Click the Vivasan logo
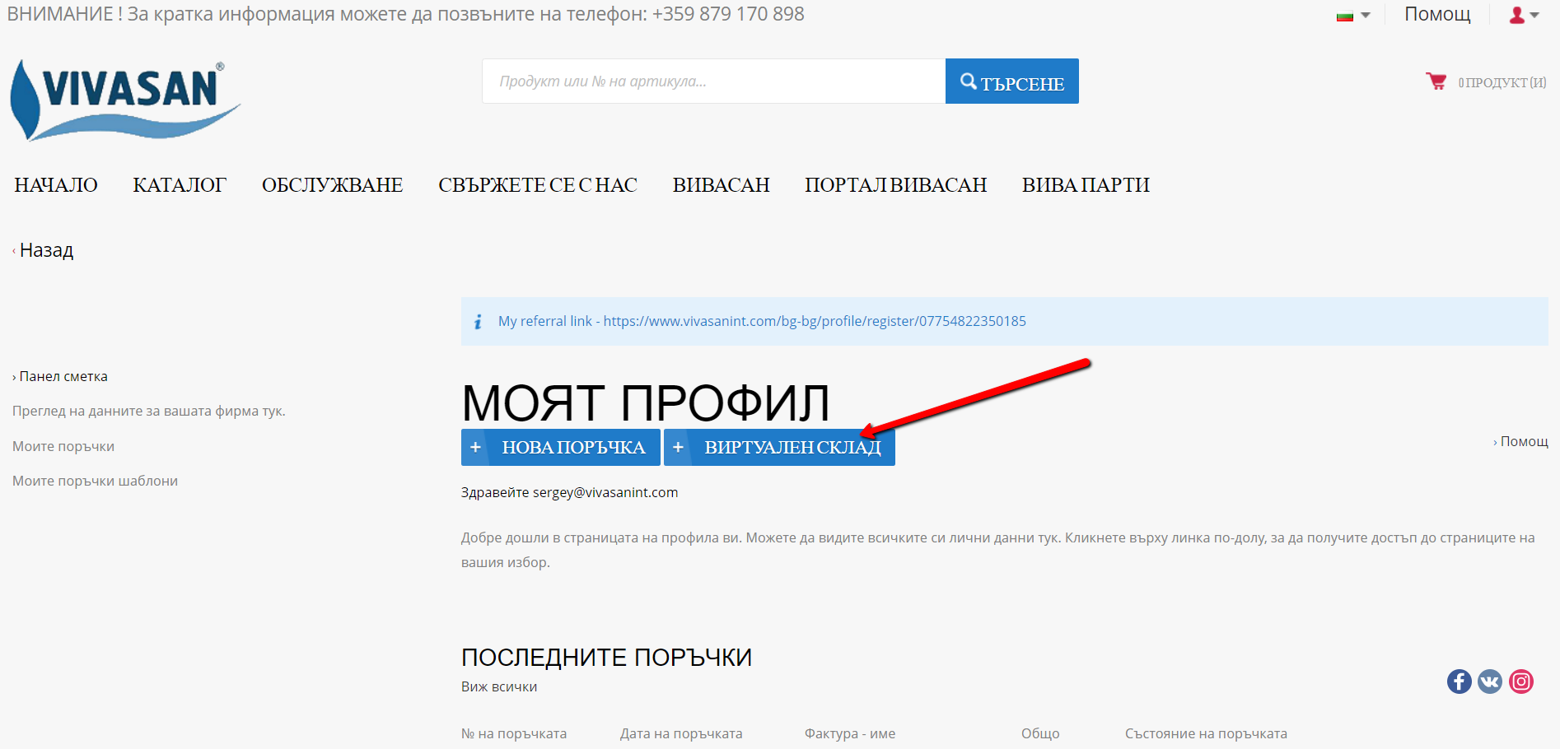Viewport: 1560px width, 749px height. (x=125, y=100)
